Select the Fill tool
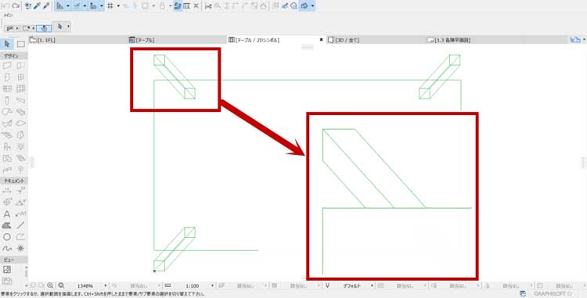Image resolution: width=587 pixels, height=298 pixels. coord(7,225)
